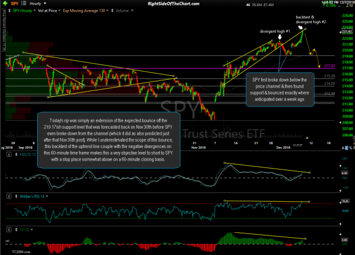The height and width of the screenshot is (255, 355).
Task: Click the 212.36 support level label
Action: tap(329, 93)
